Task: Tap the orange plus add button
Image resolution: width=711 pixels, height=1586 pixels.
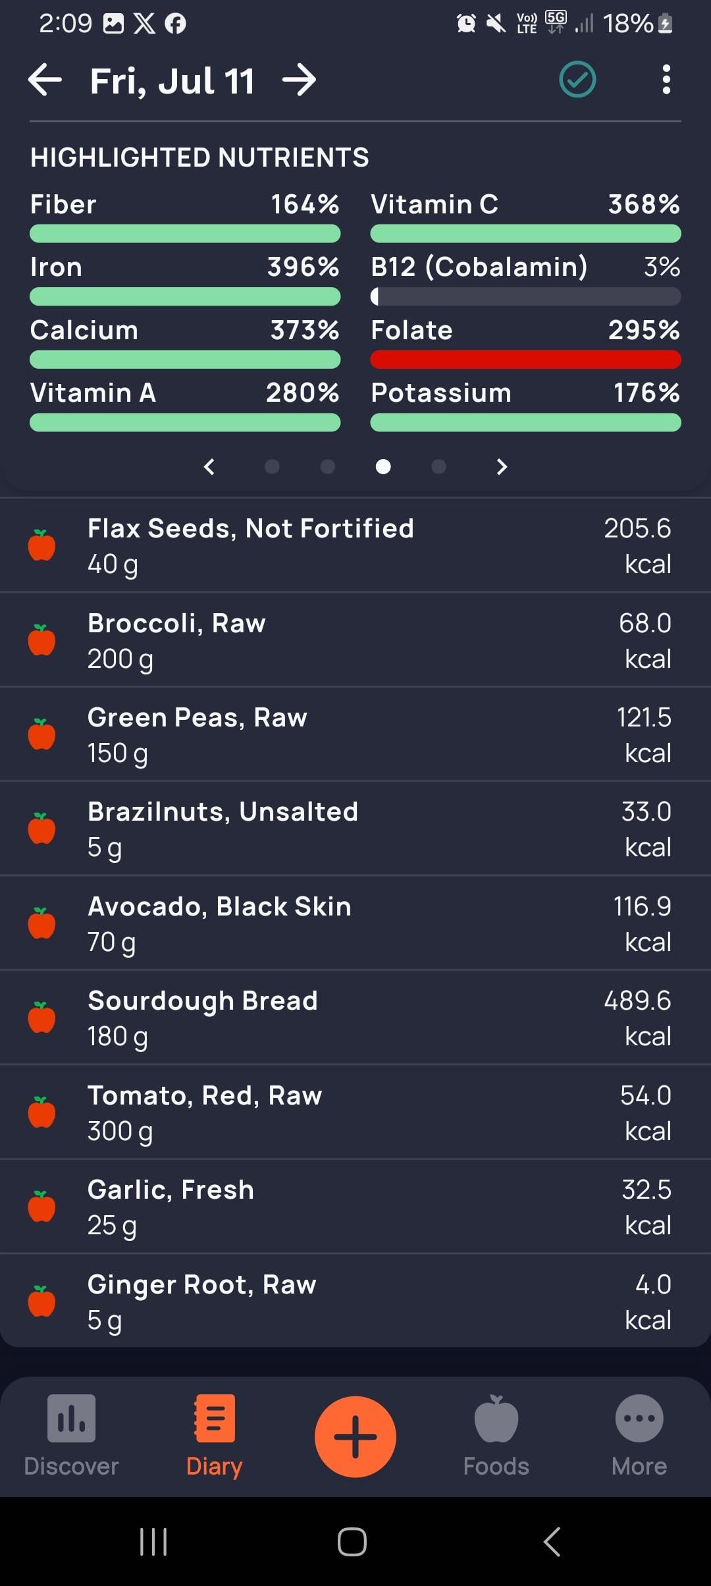Action: pyautogui.click(x=355, y=1436)
